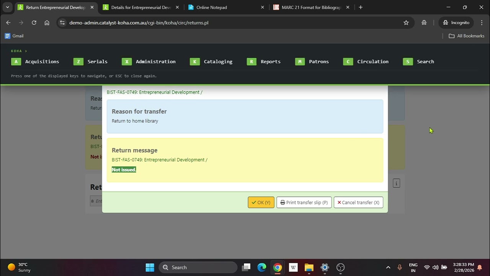Open the clock and date 3:28:33 PM
This screenshot has width=490, height=276.
pos(463,267)
